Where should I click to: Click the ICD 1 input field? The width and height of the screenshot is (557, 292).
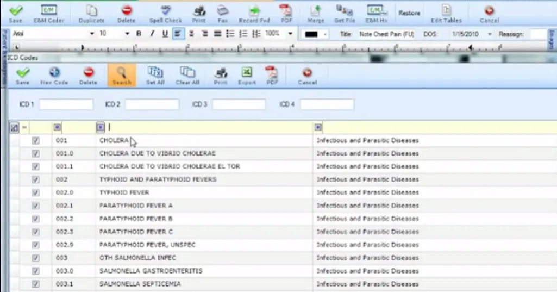(66, 104)
